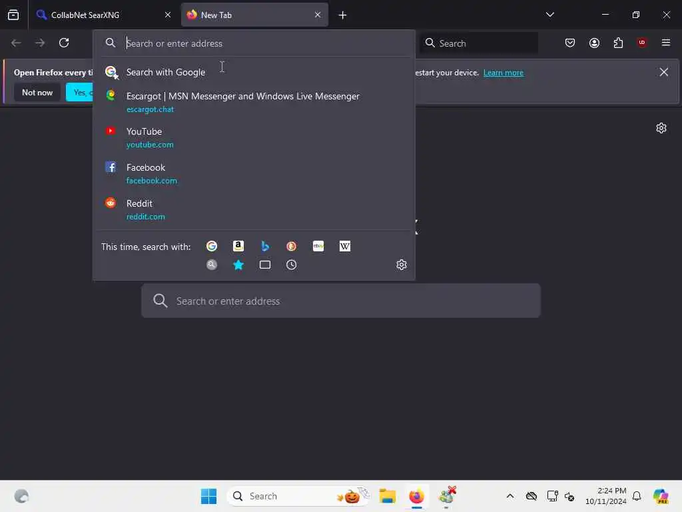Screen dimensions: 682x512
Task: Expand the list all tabs chevron
Action: point(550,15)
